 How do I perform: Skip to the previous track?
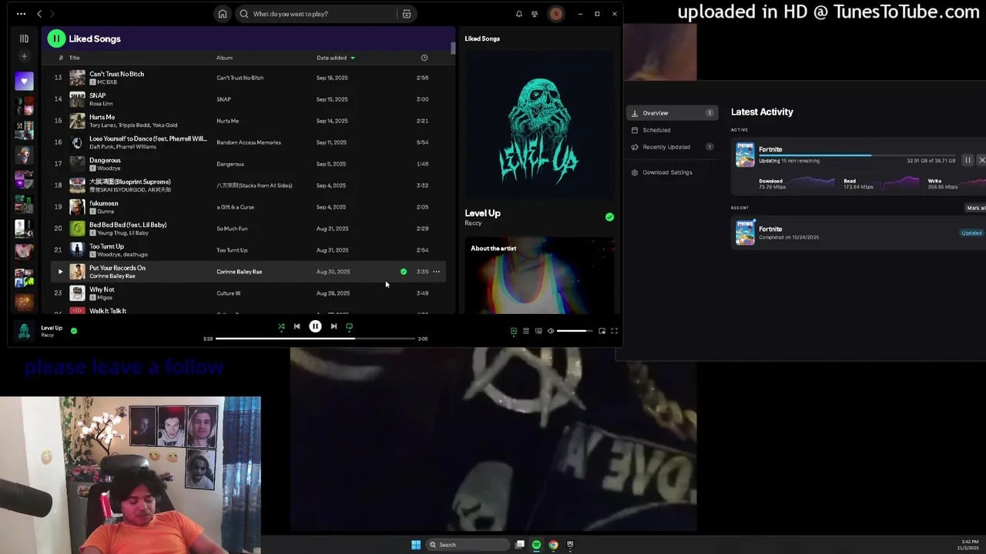[x=297, y=326]
